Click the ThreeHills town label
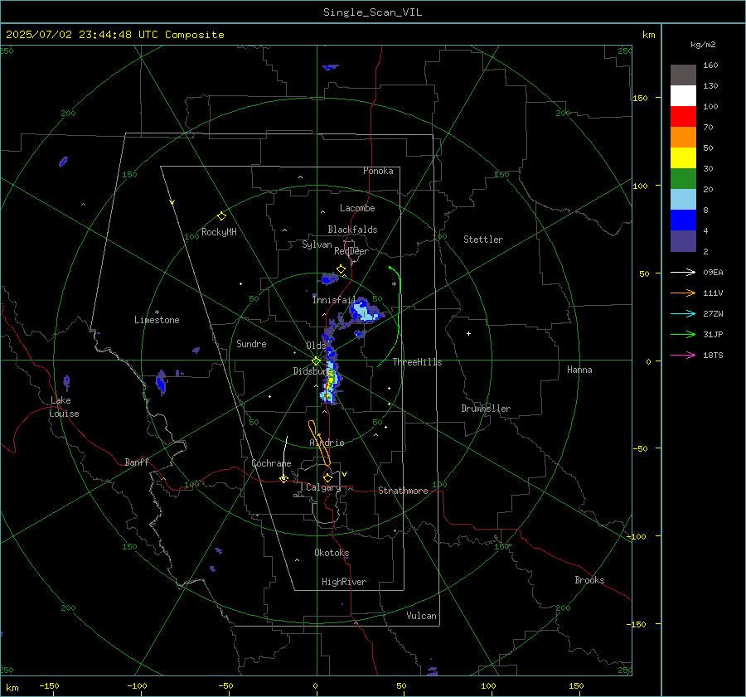The height and width of the screenshot is (697, 746). pos(417,362)
